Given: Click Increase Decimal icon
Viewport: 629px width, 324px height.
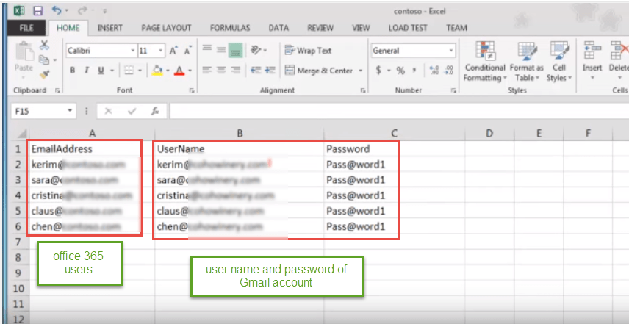Looking at the screenshot, I should pos(434,71).
